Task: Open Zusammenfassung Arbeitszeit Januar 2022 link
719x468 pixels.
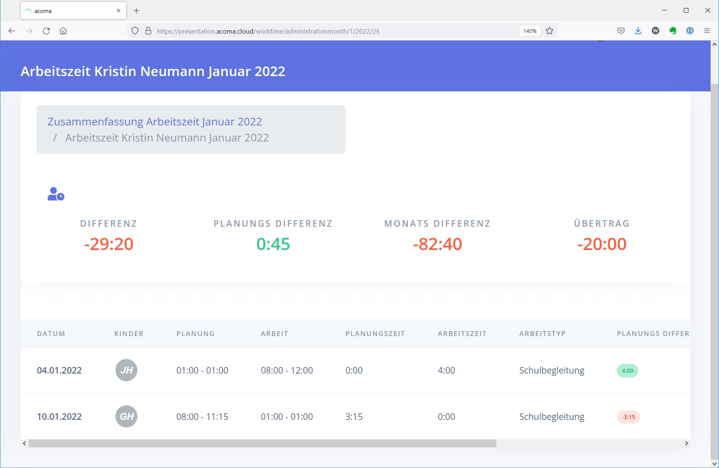Action: tap(155, 122)
